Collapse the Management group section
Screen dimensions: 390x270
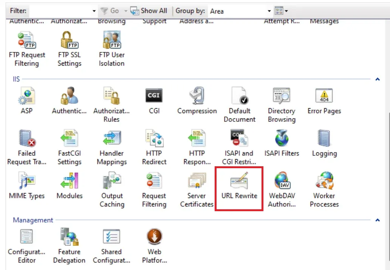378,220
